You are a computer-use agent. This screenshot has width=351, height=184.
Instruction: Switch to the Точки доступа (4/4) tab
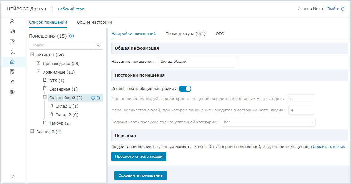coord(186,34)
